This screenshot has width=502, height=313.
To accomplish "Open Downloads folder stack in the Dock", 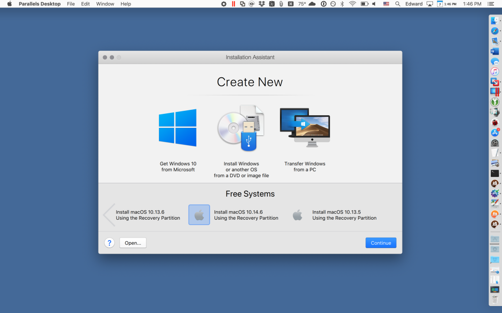I will tap(494, 250).
